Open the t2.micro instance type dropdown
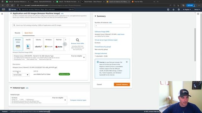This screenshot has width=202, height=113. (39, 100)
